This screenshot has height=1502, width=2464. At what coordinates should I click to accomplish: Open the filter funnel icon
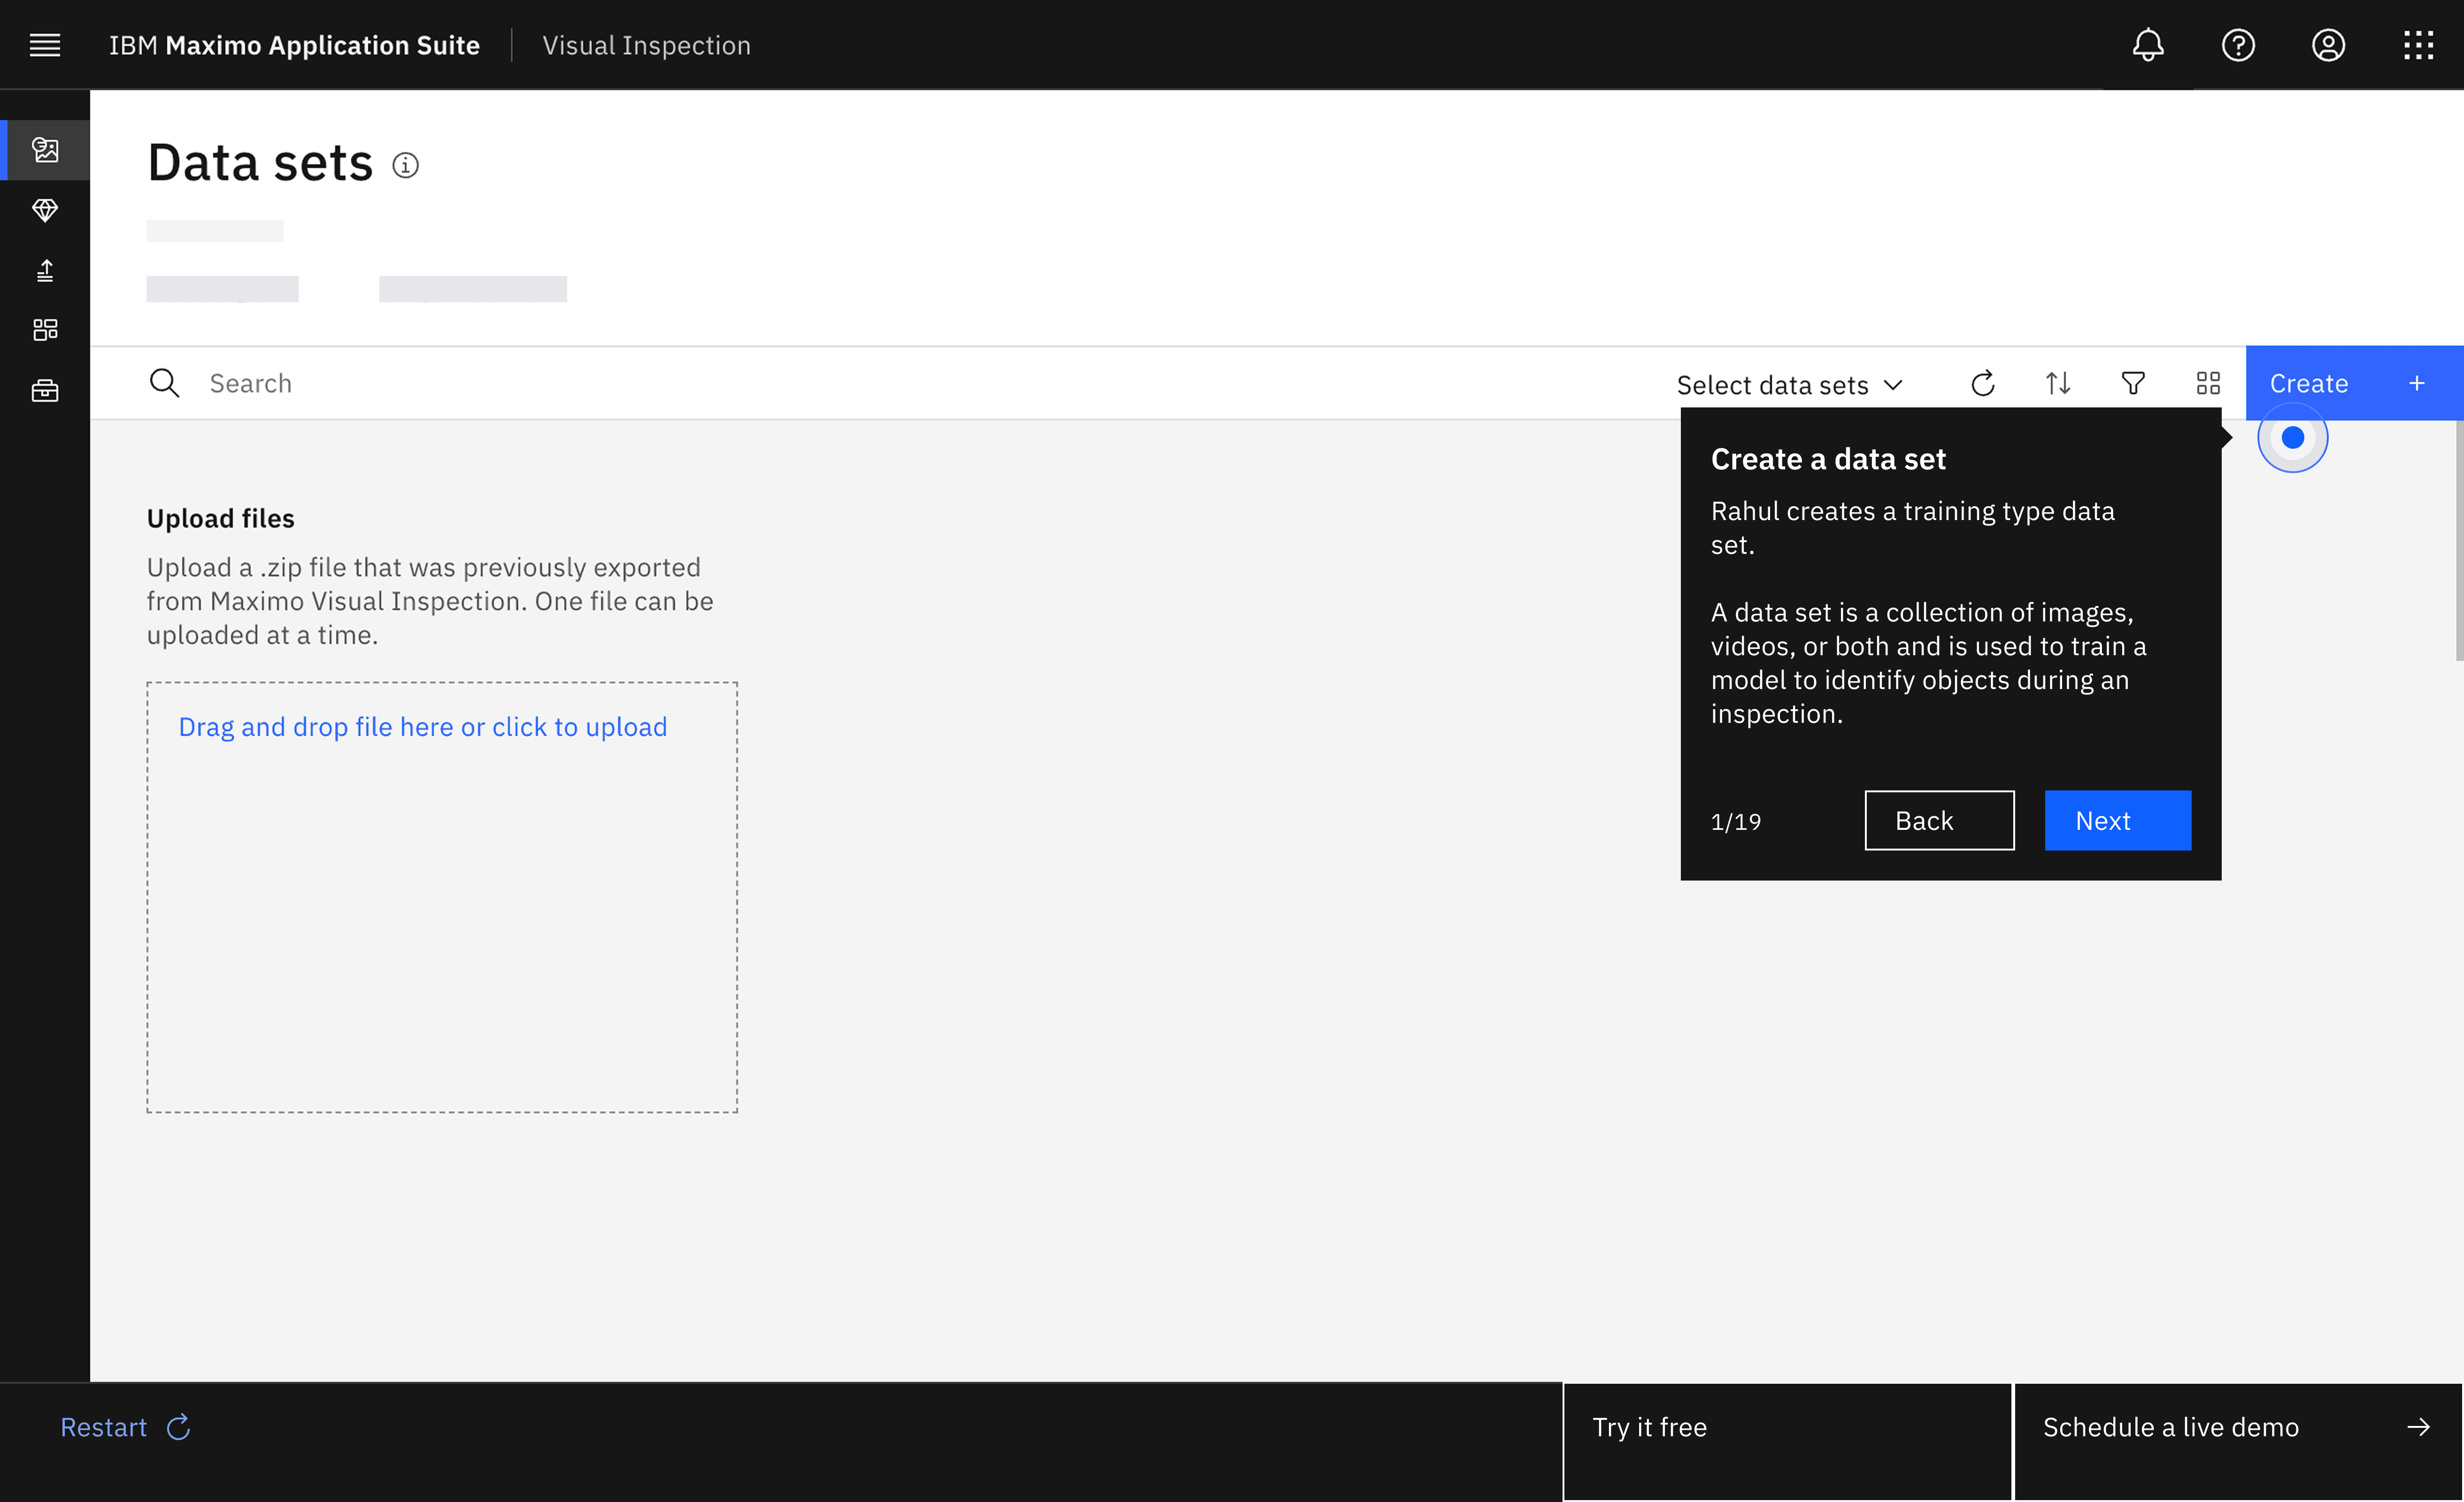[2133, 383]
